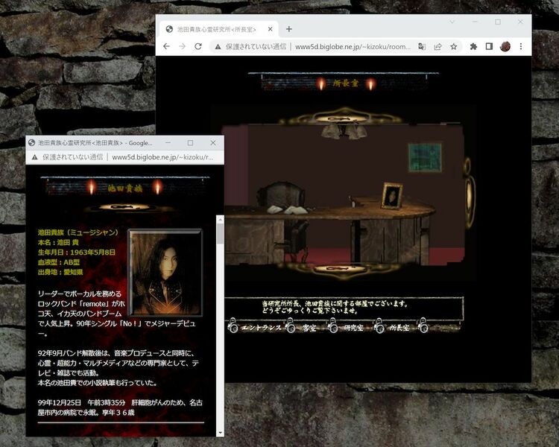Click the not-secure warning icon in popup
Screen dimensions: 559x447
pyautogui.click(x=34, y=157)
